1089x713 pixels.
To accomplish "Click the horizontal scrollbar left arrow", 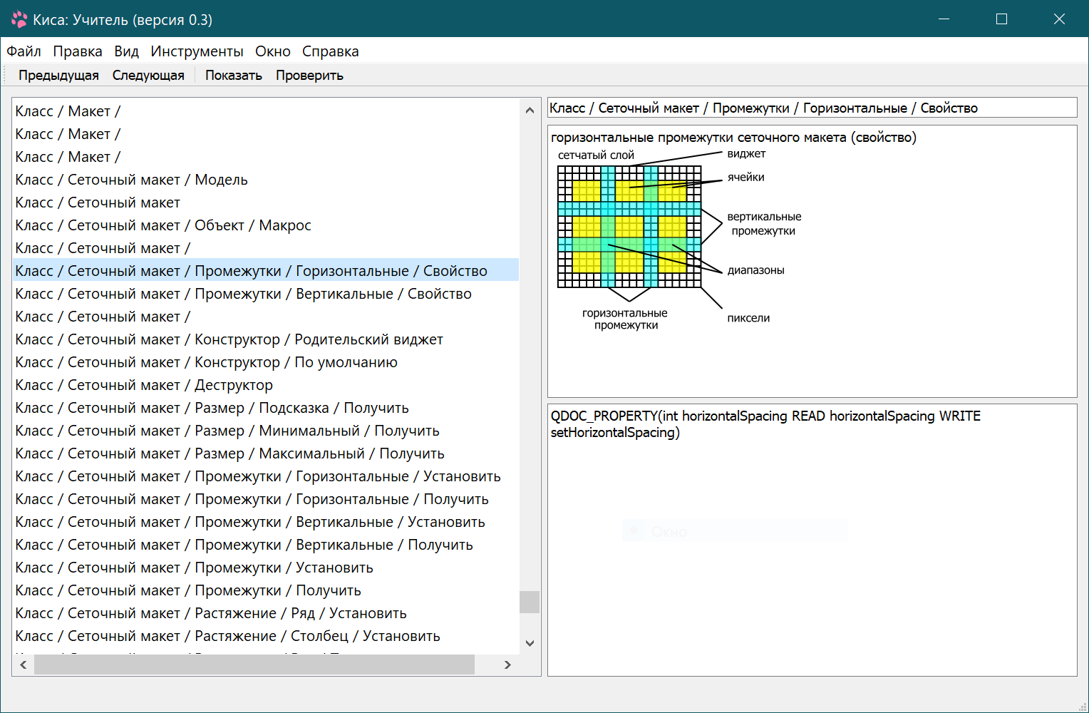I will tap(24, 665).
